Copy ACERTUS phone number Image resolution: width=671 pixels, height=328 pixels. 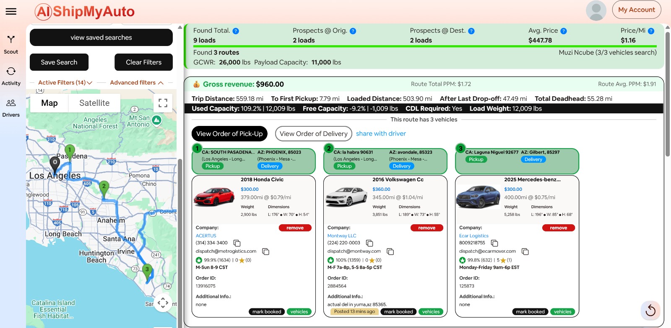[x=237, y=243]
